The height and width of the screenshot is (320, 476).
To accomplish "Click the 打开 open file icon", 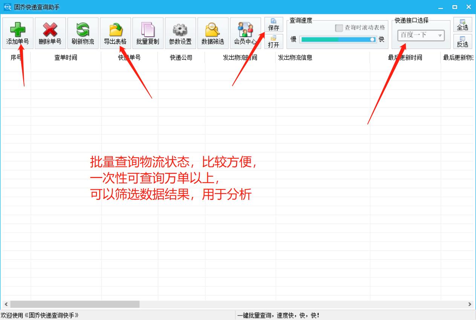I will [274, 41].
